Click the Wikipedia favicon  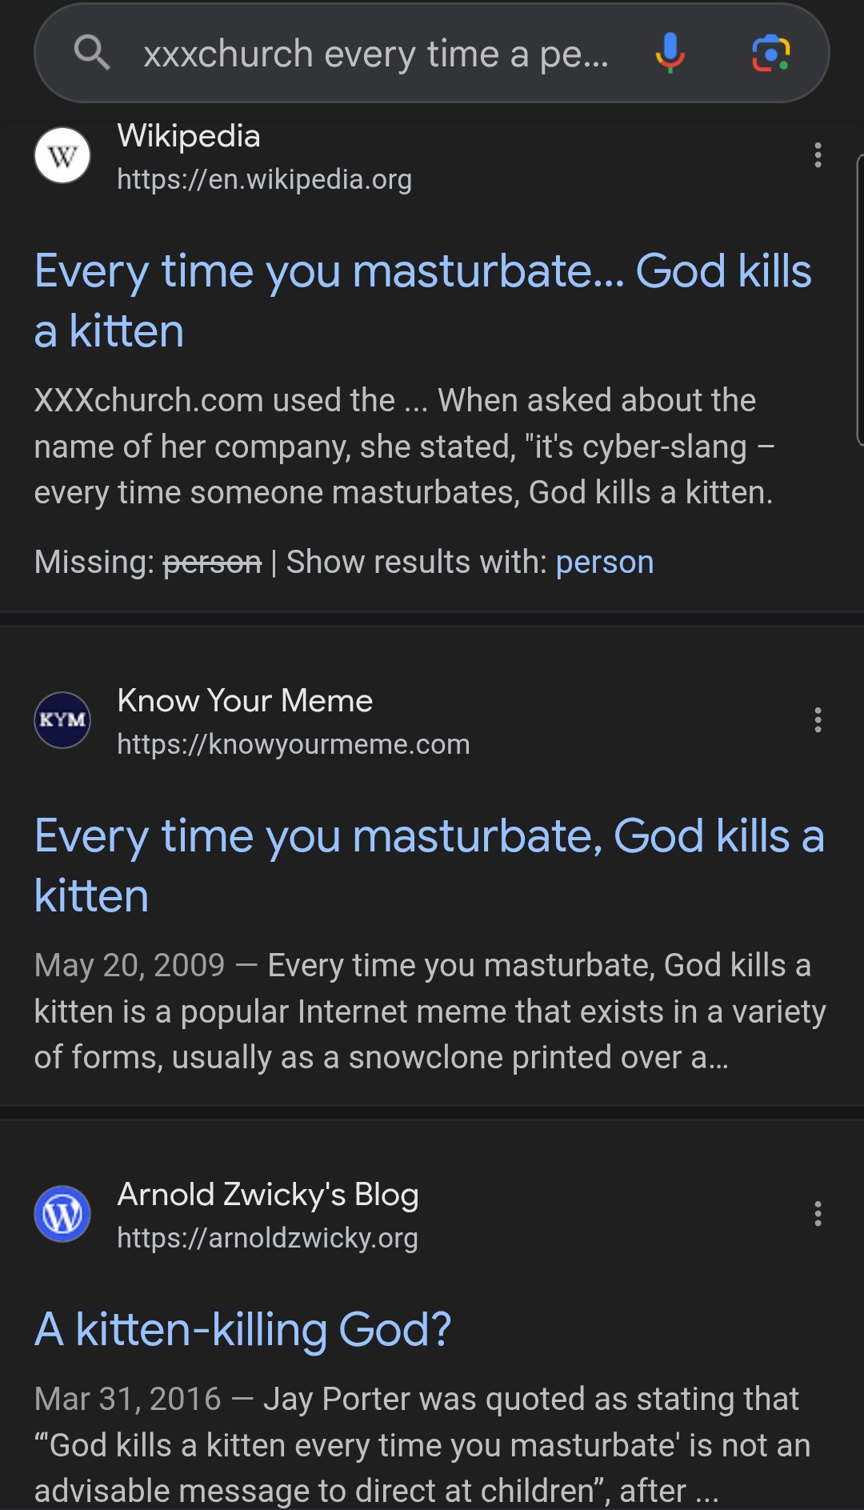[62, 155]
